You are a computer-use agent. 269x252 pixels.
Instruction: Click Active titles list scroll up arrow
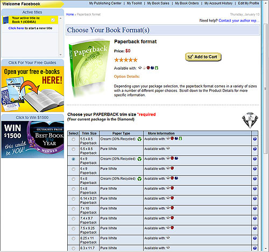pos(61,18)
